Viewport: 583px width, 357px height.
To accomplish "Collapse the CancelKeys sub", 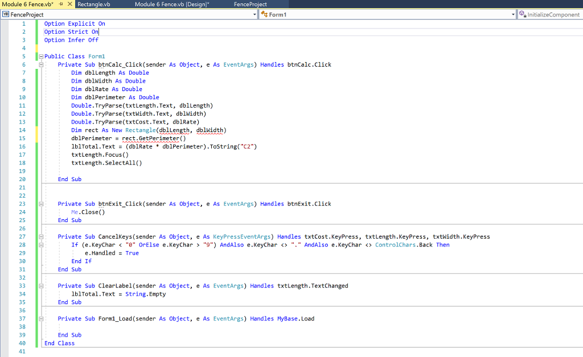I will 41,236.
